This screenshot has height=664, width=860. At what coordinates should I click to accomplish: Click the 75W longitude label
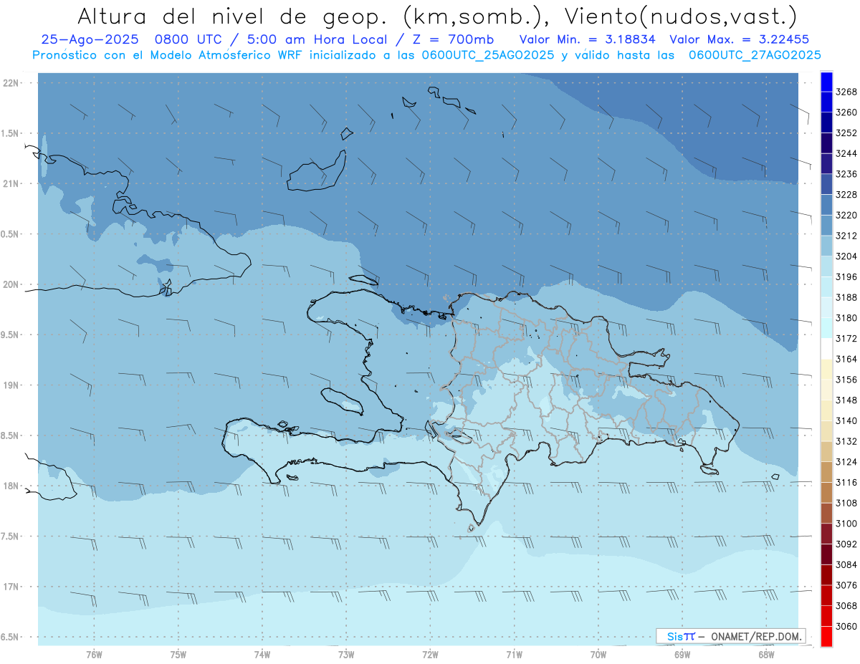pyautogui.click(x=178, y=654)
